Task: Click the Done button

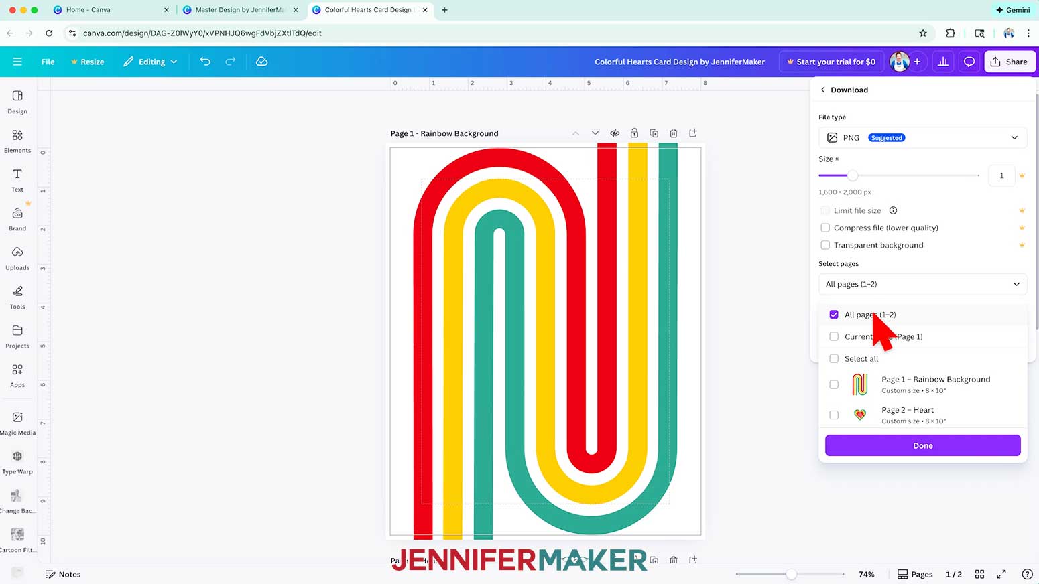Action: click(x=922, y=445)
